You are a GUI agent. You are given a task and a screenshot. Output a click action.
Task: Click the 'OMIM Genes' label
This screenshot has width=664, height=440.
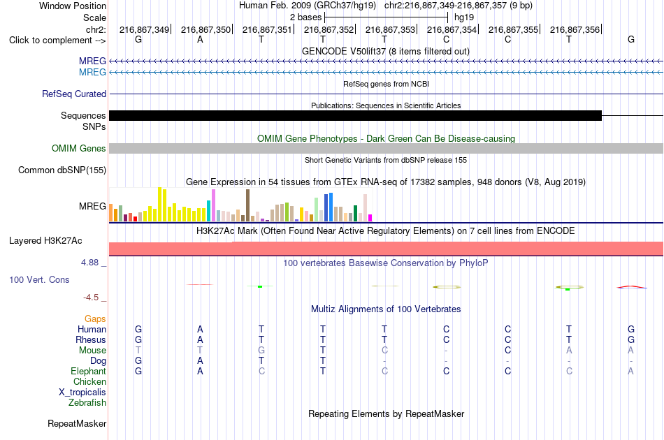tap(79, 149)
